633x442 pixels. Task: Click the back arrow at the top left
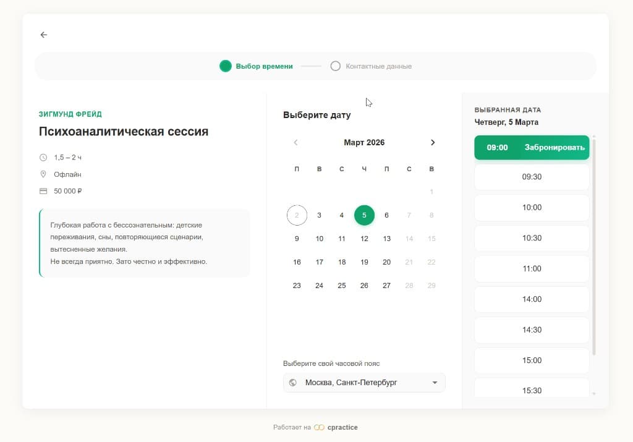pos(43,35)
